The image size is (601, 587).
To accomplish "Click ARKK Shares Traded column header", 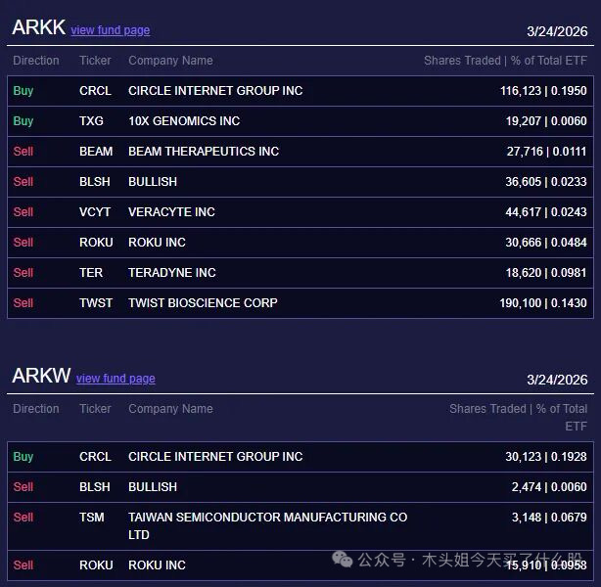I will [x=505, y=61].
